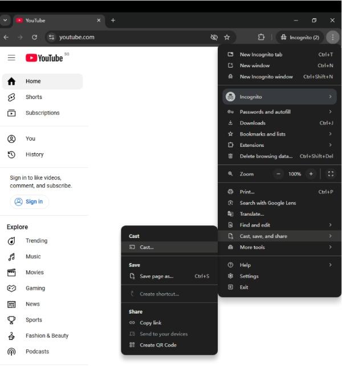Choose Delete browsing data
Screen dimensions: 342x366
point(279,157)
